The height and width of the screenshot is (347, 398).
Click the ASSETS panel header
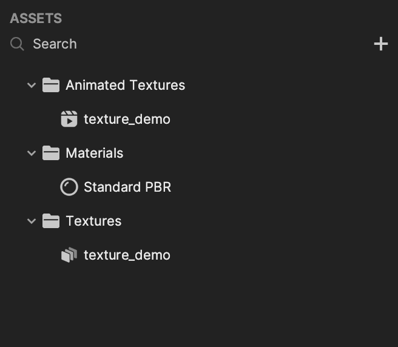point(36,18)
